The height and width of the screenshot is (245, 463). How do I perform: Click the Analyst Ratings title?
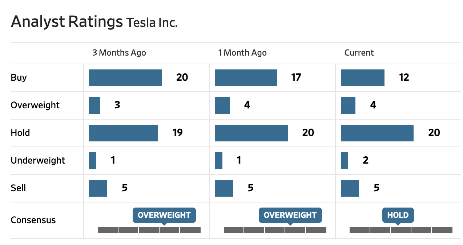coord(67,22)
